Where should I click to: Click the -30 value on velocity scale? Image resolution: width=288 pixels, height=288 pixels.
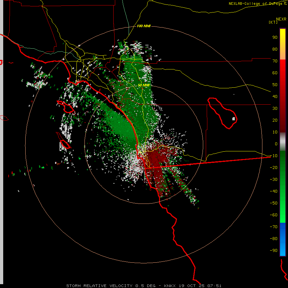[274, 180]
